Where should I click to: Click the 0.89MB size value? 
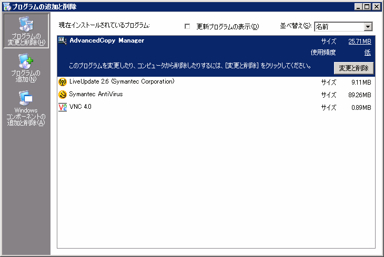pos(361,107)
